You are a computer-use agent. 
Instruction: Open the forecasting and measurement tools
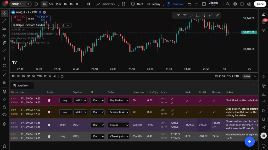coord(4,43)
